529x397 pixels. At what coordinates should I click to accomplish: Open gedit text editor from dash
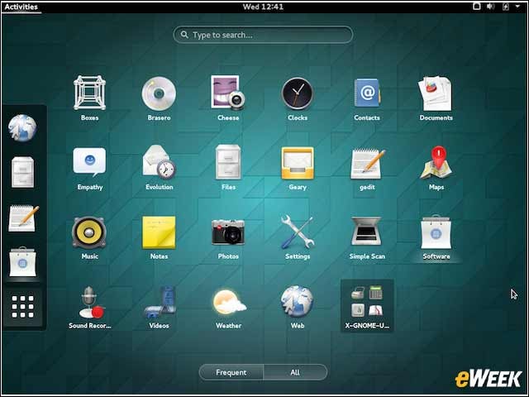tap(23, 218)
